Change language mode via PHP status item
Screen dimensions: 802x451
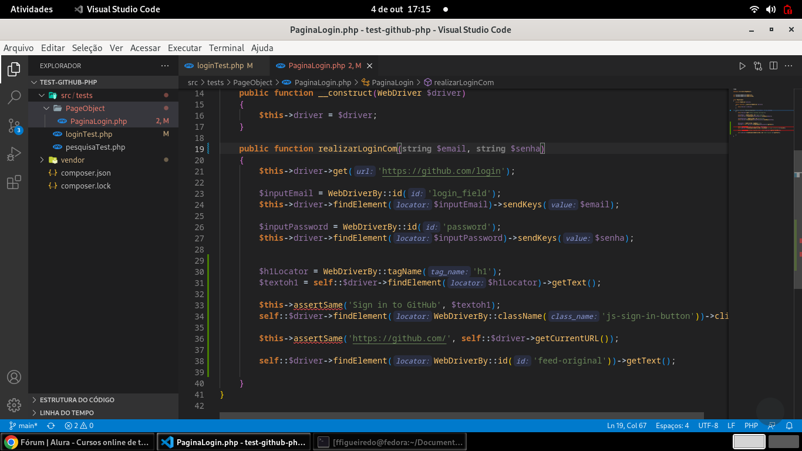coord(751,426)
